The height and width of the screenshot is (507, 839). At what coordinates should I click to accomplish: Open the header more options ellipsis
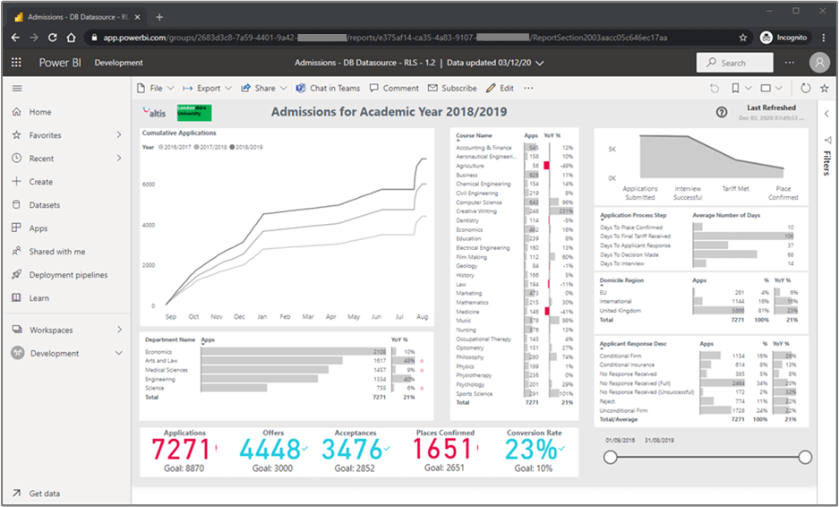[790, 63]
